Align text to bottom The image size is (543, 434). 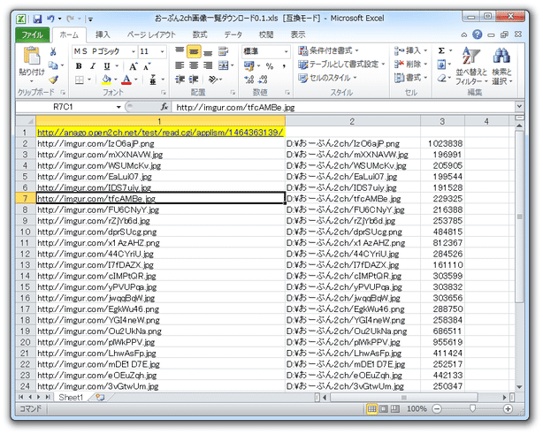click(208, 51)
